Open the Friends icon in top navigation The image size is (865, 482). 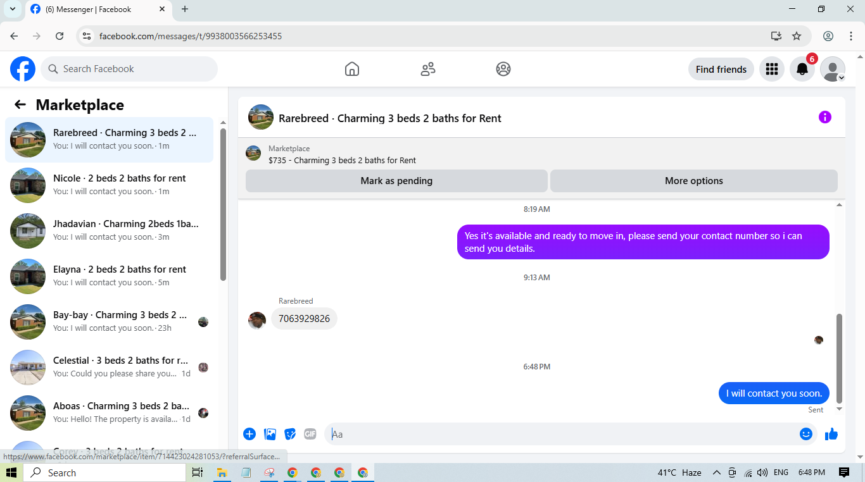point(428,69)
